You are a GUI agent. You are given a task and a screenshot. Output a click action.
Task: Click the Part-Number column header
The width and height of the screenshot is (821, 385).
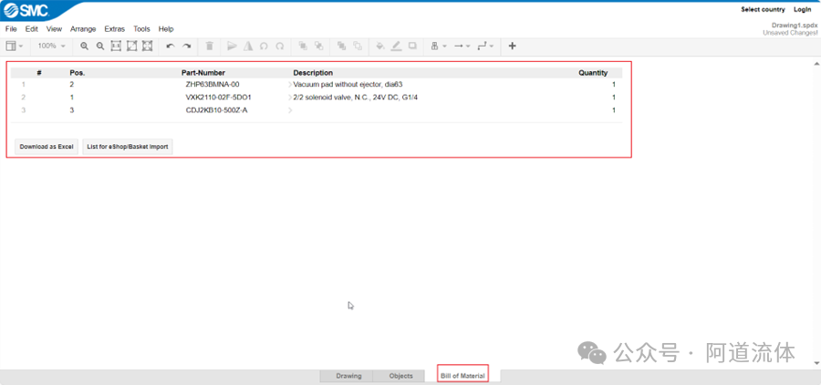coord(203,73)
